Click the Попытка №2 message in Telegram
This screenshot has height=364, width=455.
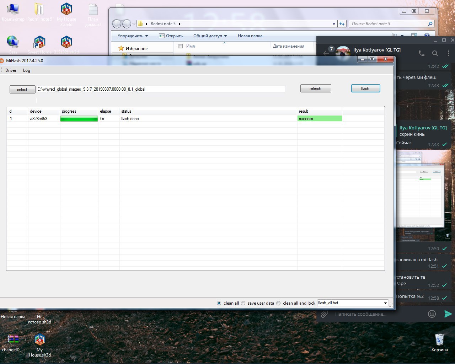(x=410, y=296)
